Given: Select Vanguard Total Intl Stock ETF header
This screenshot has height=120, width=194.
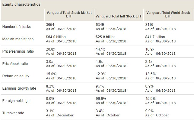Looking at the screenshot, I should tap(119, 16).
